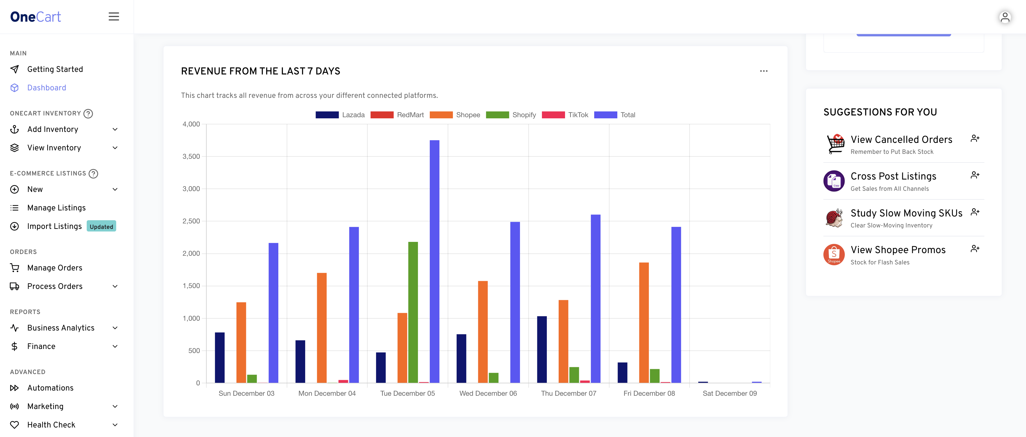Open Manage Listings in the sidebar
This screenshot has width=1026, height=437.
coord(57,208)
